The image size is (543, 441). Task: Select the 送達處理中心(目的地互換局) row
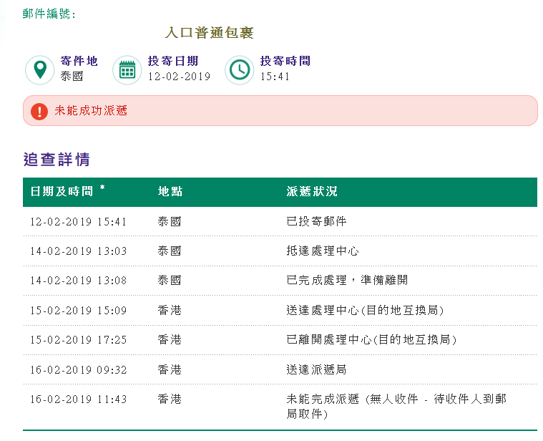pyautogui.click(x=280, y=310)
